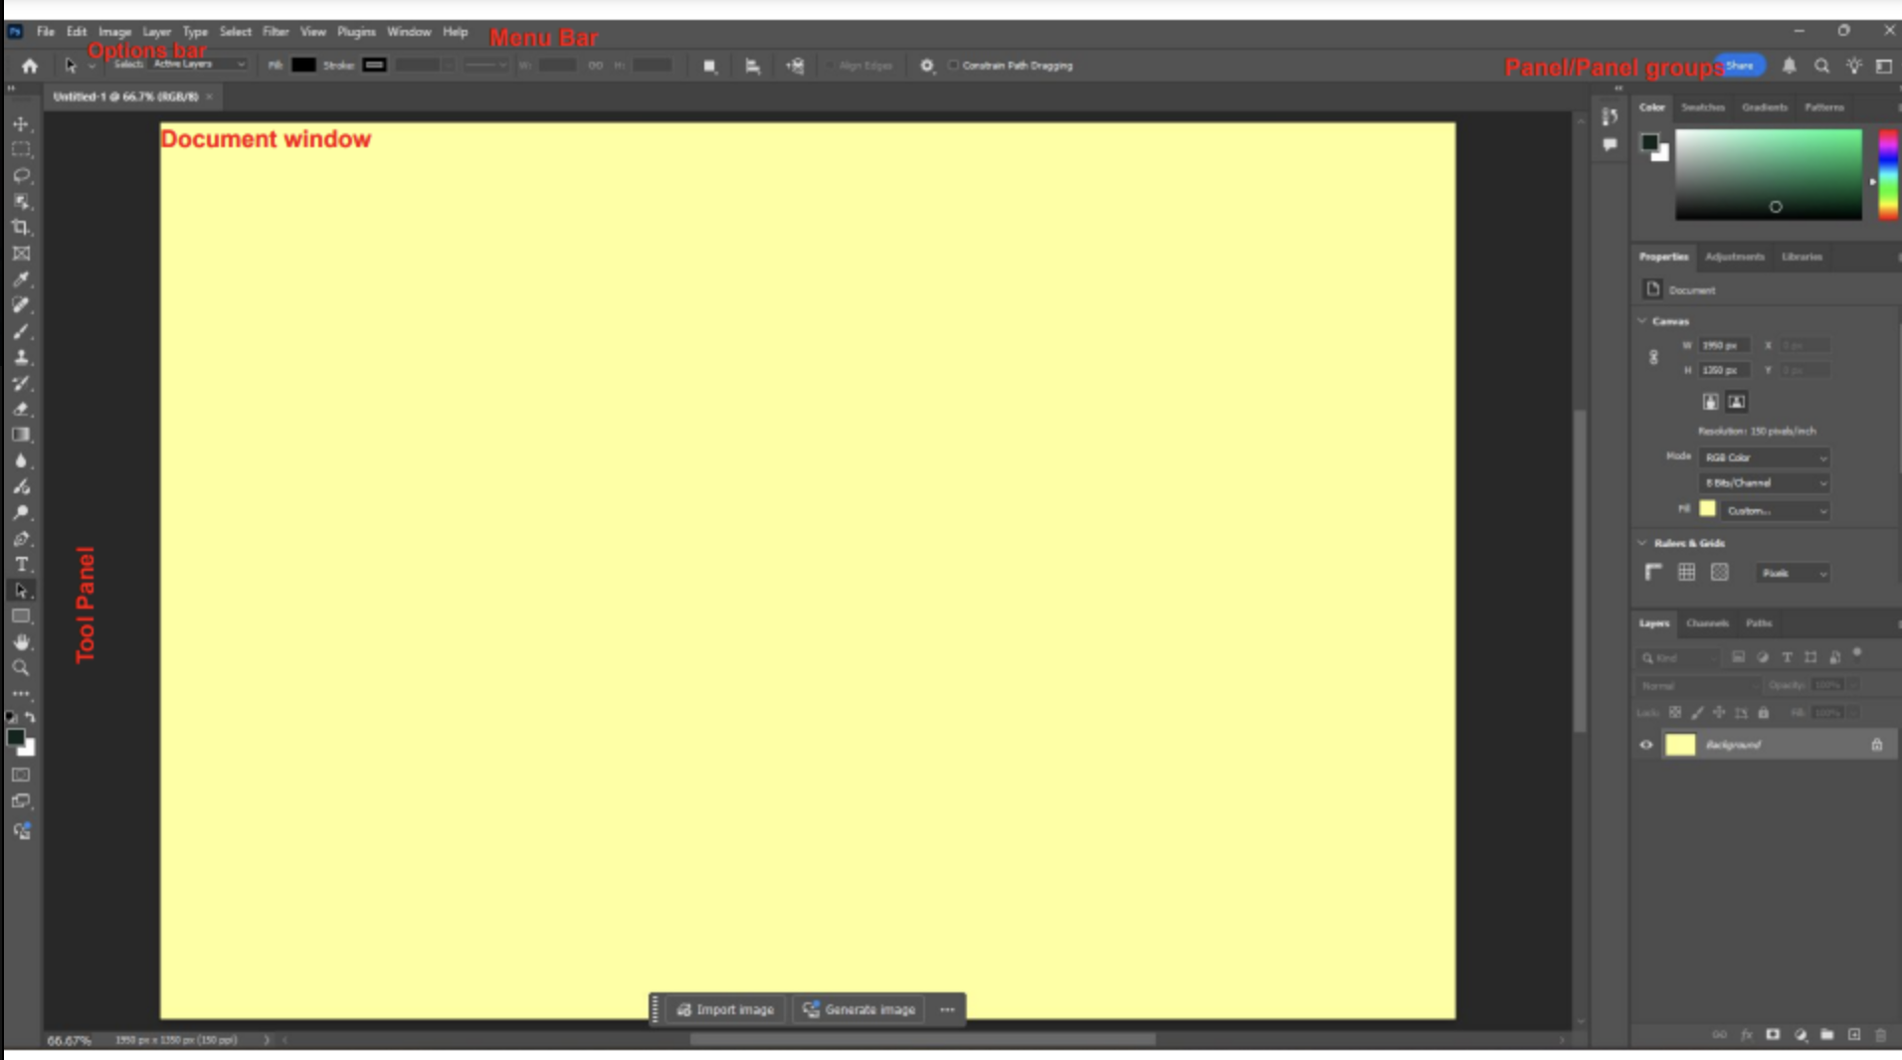Open the Select Active Layers dropdown
The image size is (1902, 1060).
click(x=199, y=65)
